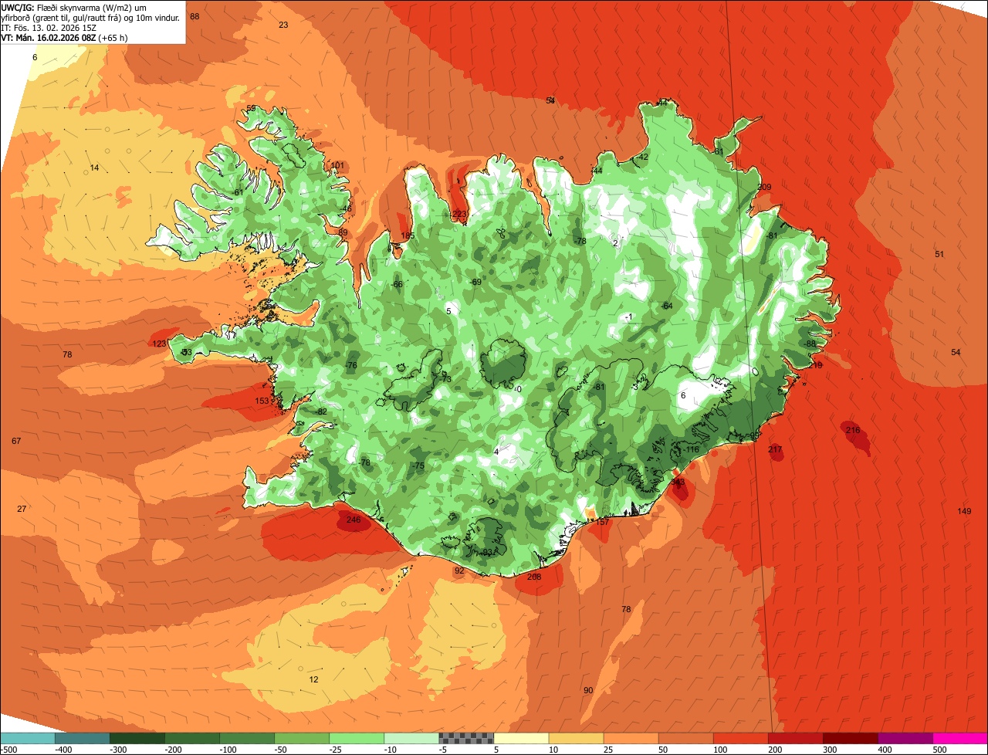Click the value '343' on the southeast coast
This screenshot has height=755, width=988.
click(678, 482)
